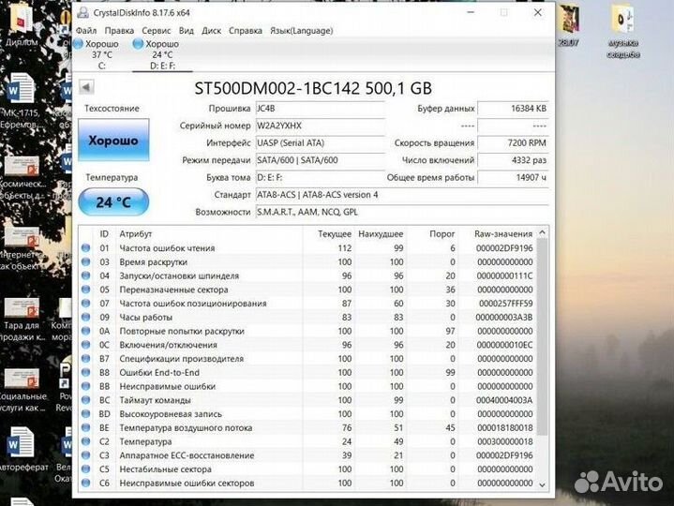Open the Файл menu
This screenshot has width=674, height=506.
pyautogui.click(x=86, y=30)
